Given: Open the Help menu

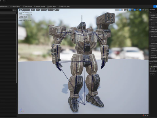Looking at the screenshot, I should coord(4,1).
